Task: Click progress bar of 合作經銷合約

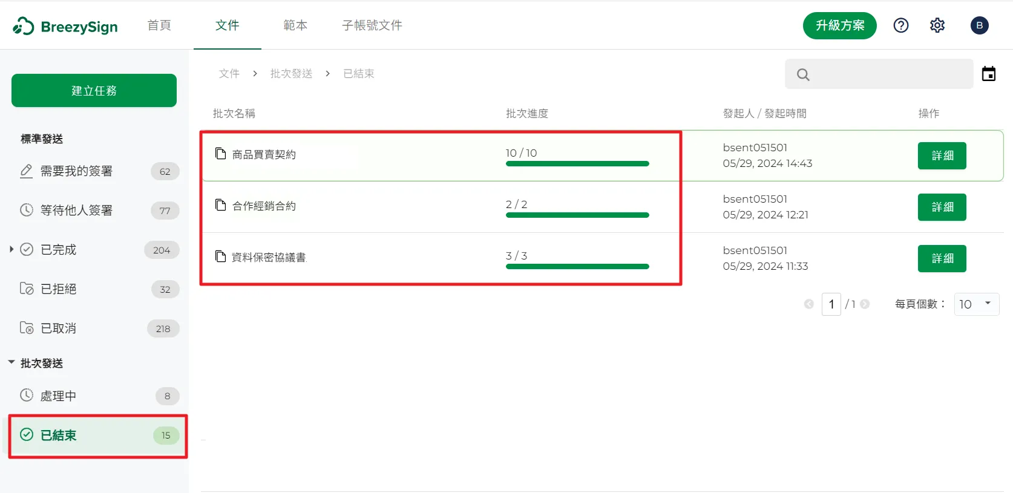Action: [577, 215]
